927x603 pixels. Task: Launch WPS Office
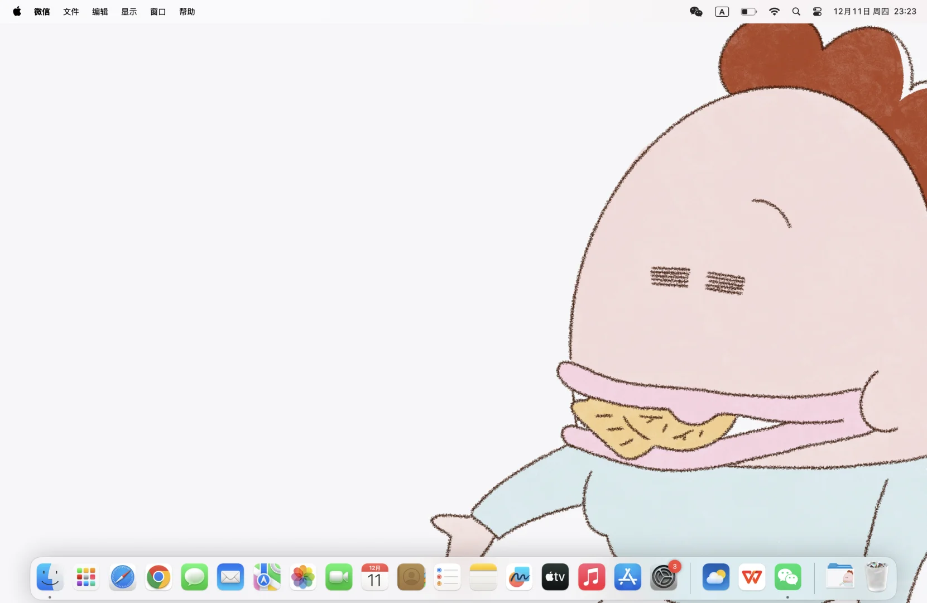pos(751,577)
